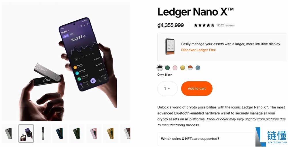This screenshot has width=288, height=147.
Task: Open the Discover Ledger Flex link
Action: coord(198,50)
